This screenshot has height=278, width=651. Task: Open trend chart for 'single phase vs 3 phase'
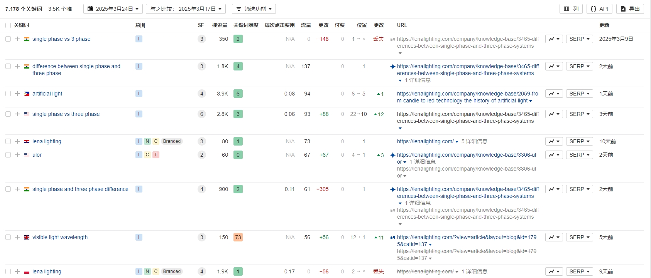click(554, 39)
